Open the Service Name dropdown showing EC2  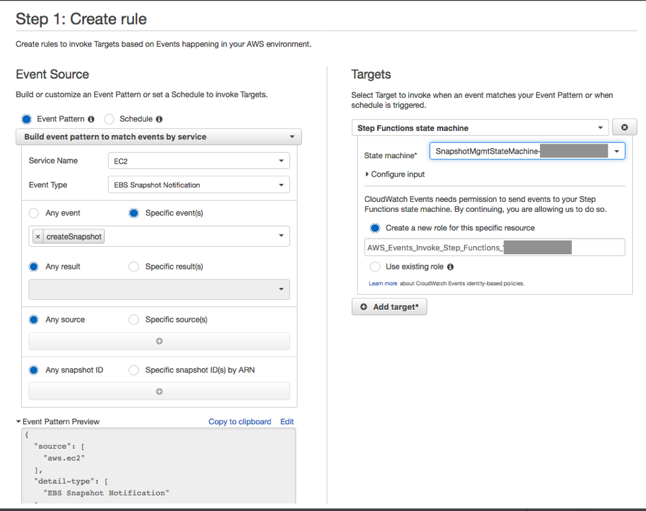(198, 161)
